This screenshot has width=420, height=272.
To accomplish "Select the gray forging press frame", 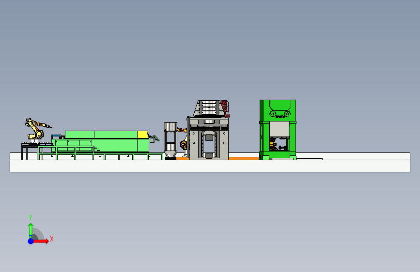I will 209,138.
